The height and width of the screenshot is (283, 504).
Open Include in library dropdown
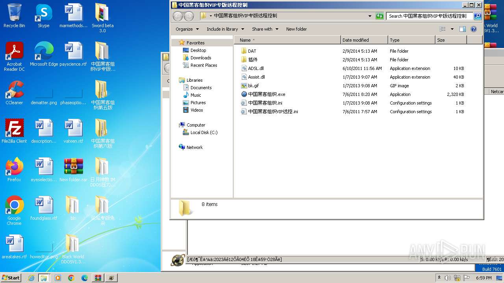[225, 29]
